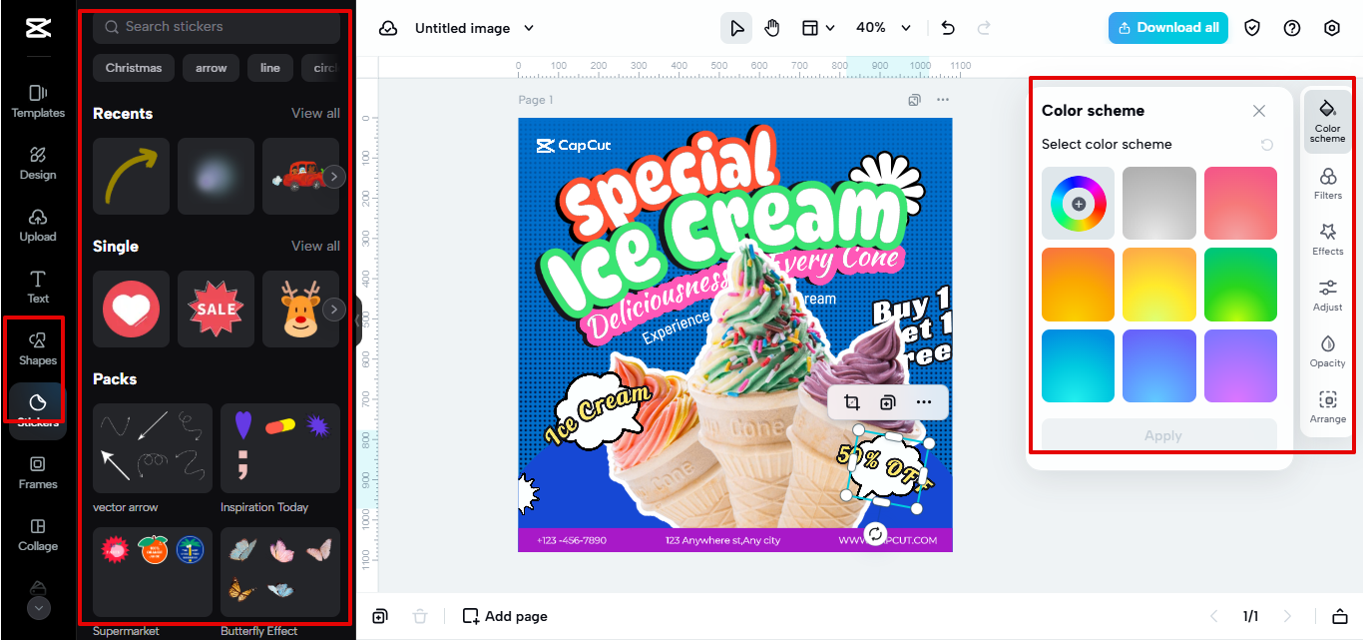The width and height of the screenshot is (1363, 640).
Task: Open the Opacity panel
Action: [1327, 349]
